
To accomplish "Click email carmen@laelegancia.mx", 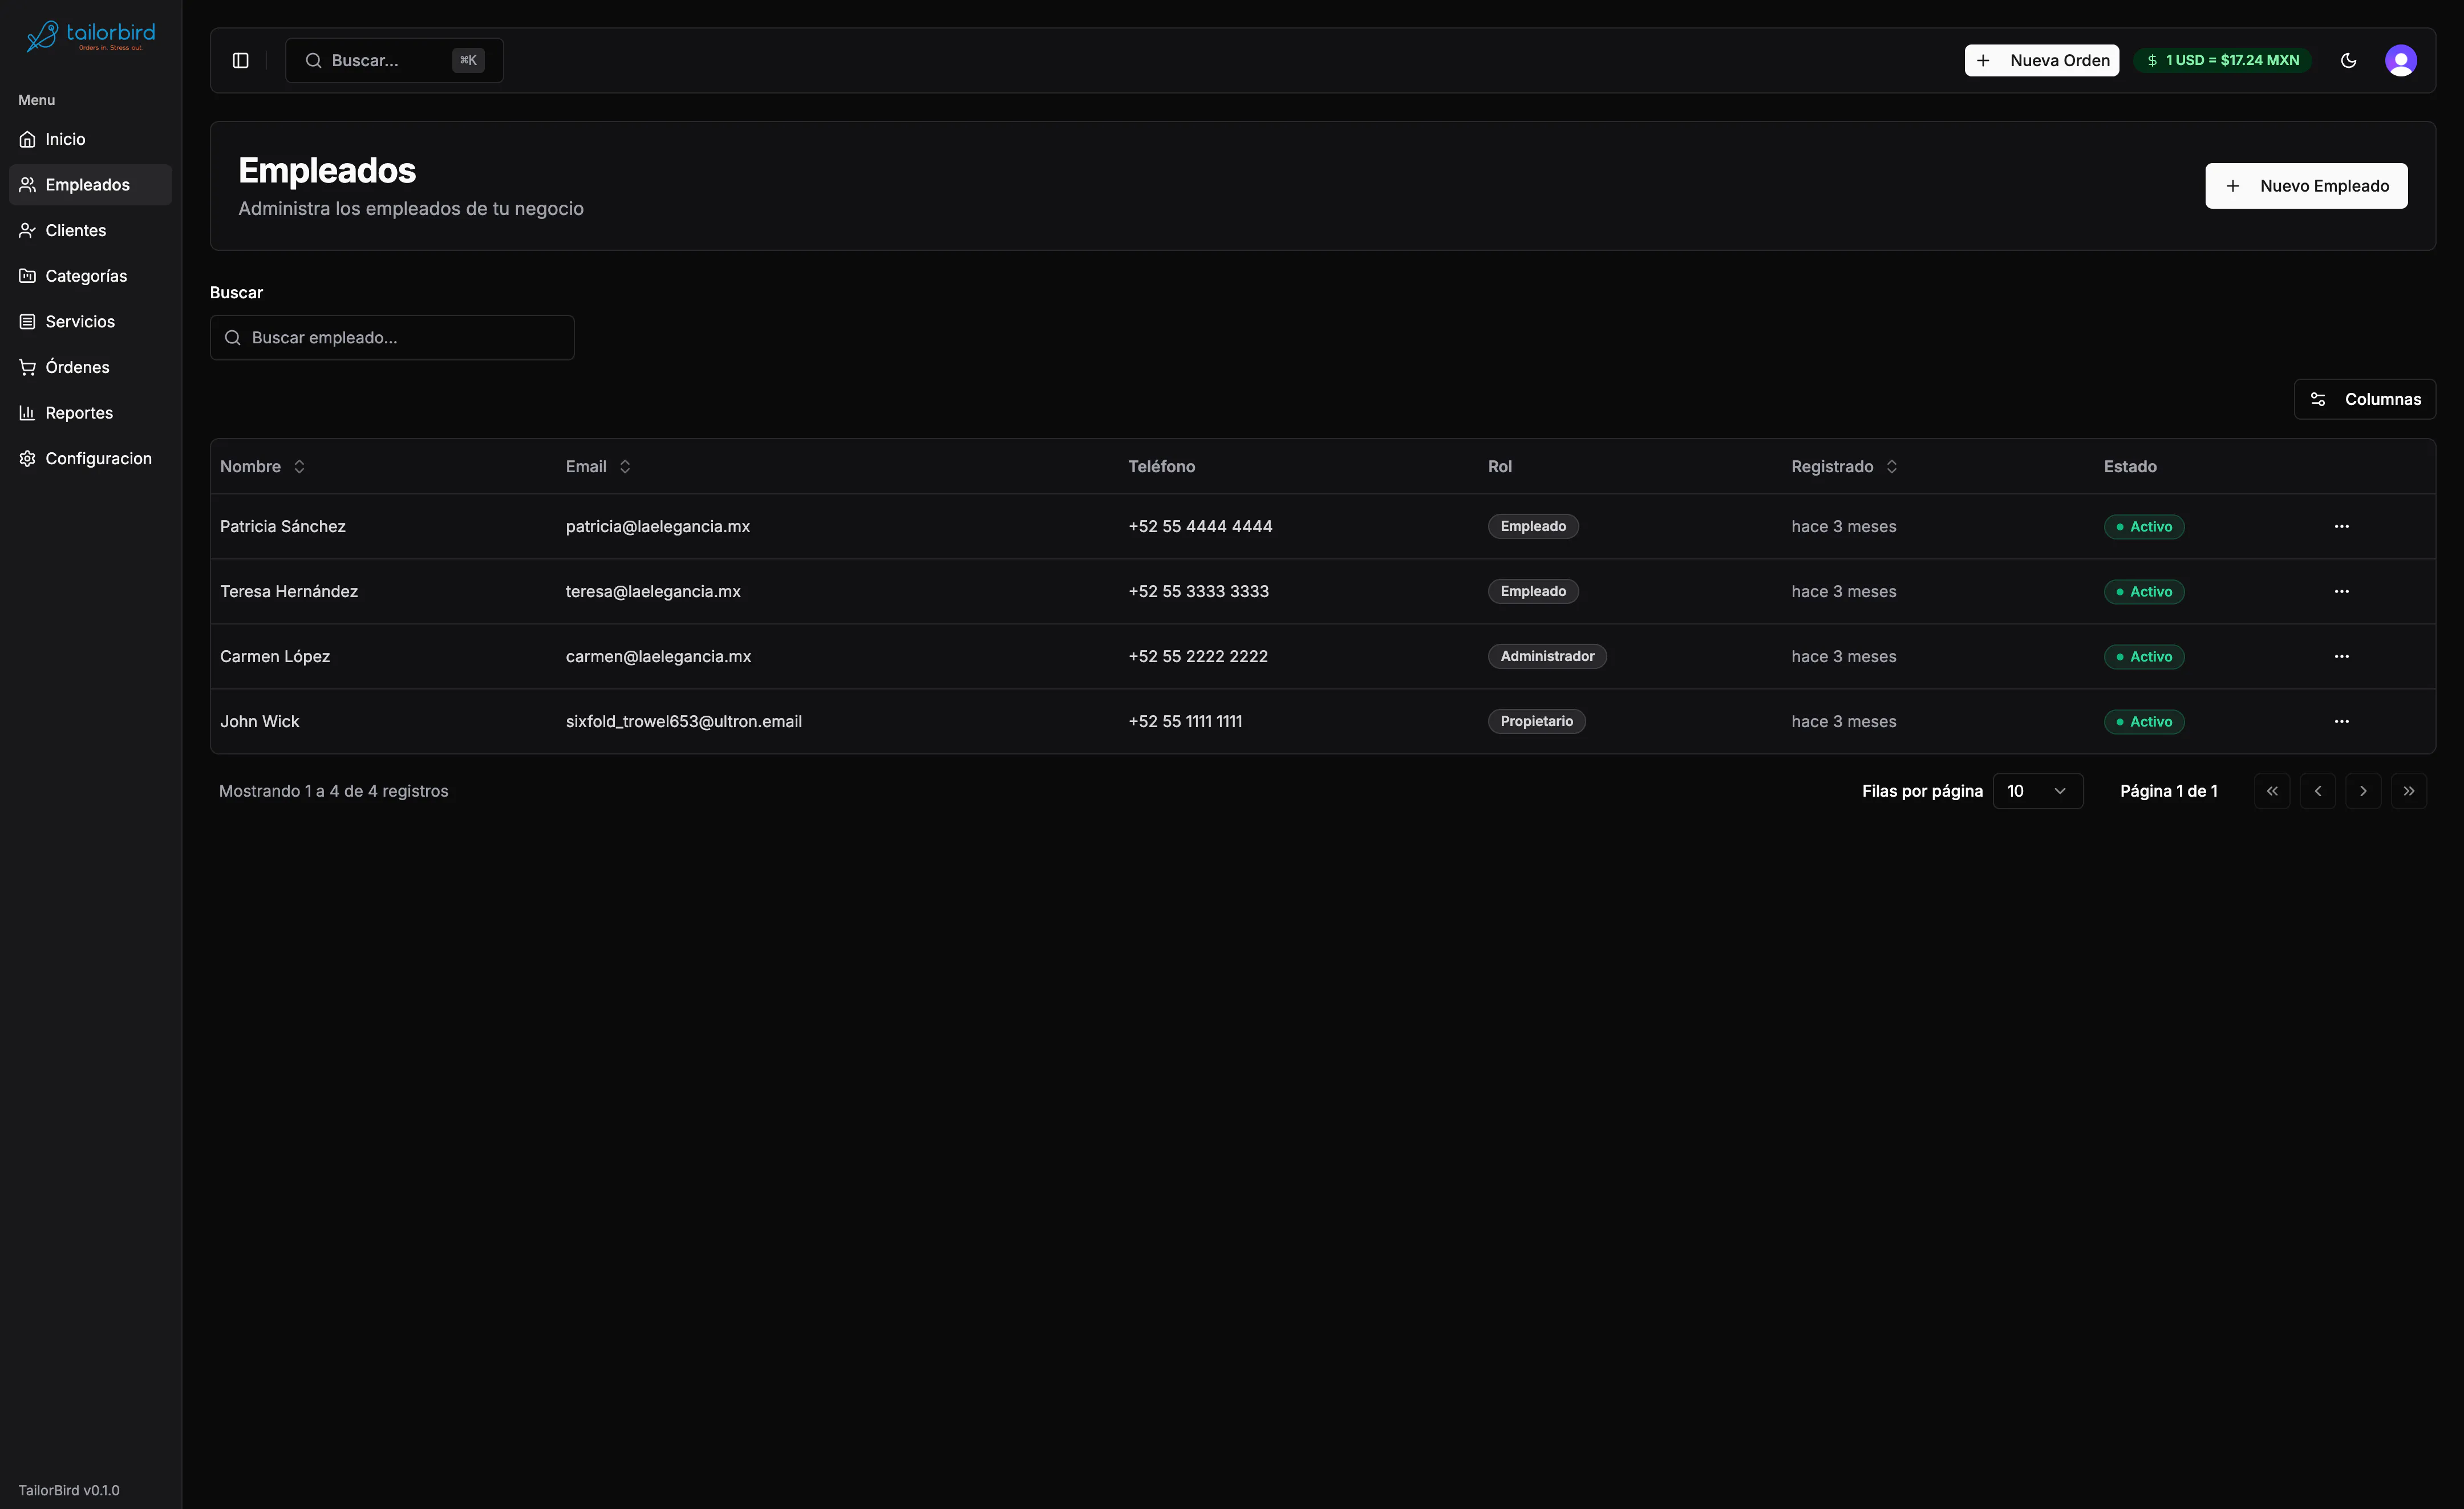I will tap(658, 656).
